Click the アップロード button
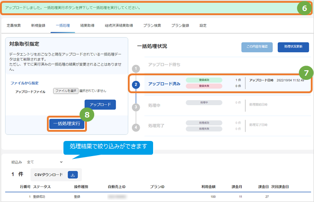Image resolution: width=314 pixels, height=202 pixels. click(x=100, y=105)
